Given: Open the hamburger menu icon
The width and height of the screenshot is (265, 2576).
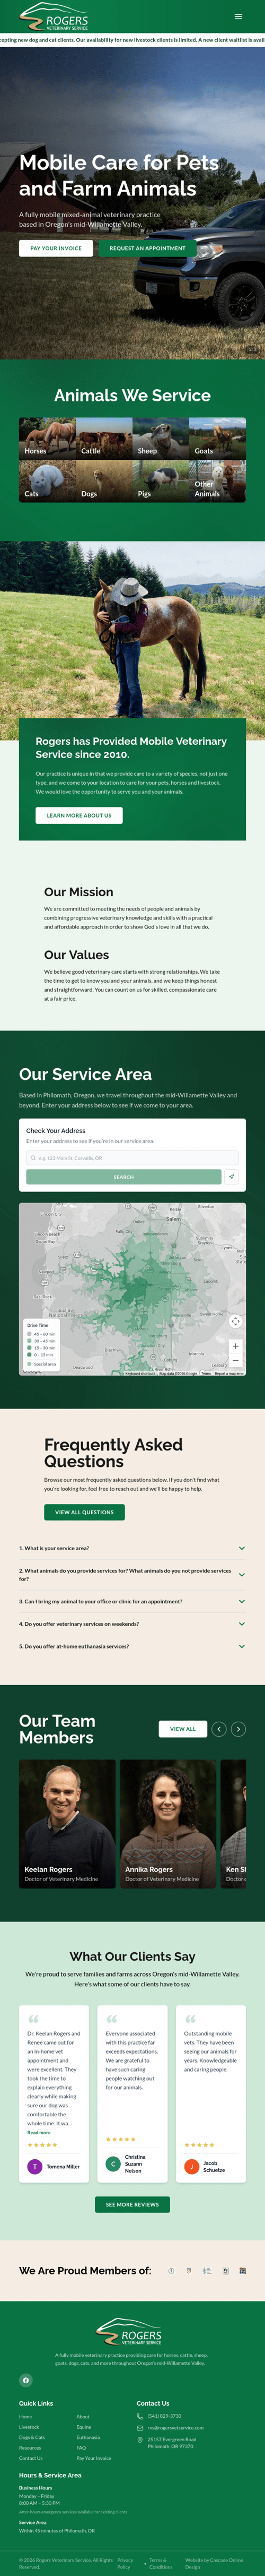Looking at the screenshot, I should [238, 16].
